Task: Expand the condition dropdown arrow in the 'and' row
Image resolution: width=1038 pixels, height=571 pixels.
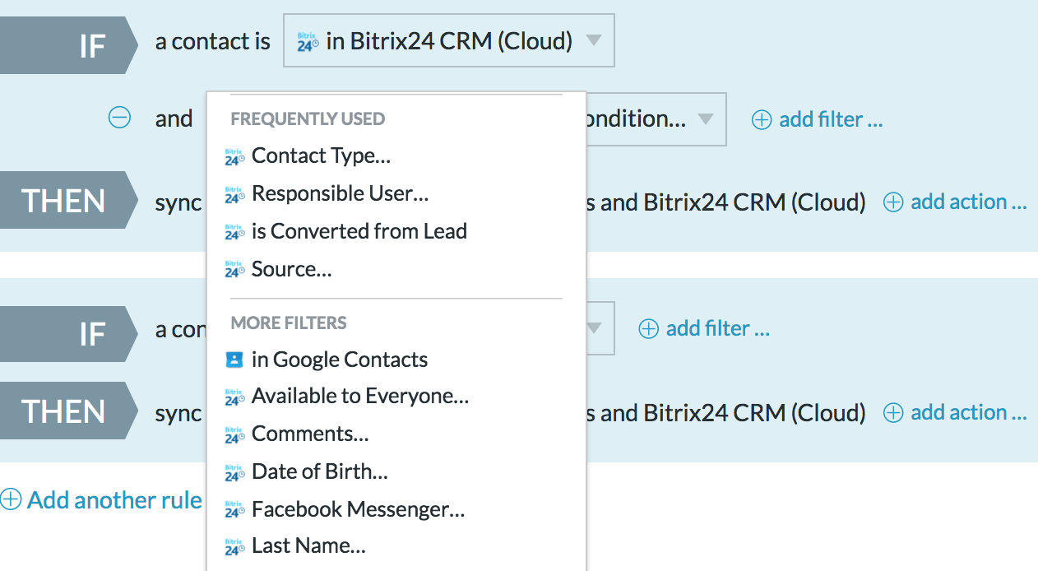Action: [705, 119]
